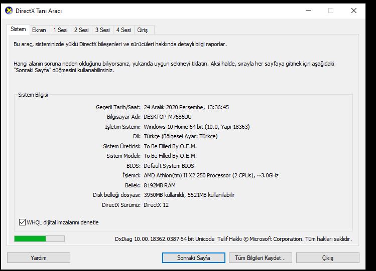Click Tüm Bilgileri Kaydet button

[261, 258]
